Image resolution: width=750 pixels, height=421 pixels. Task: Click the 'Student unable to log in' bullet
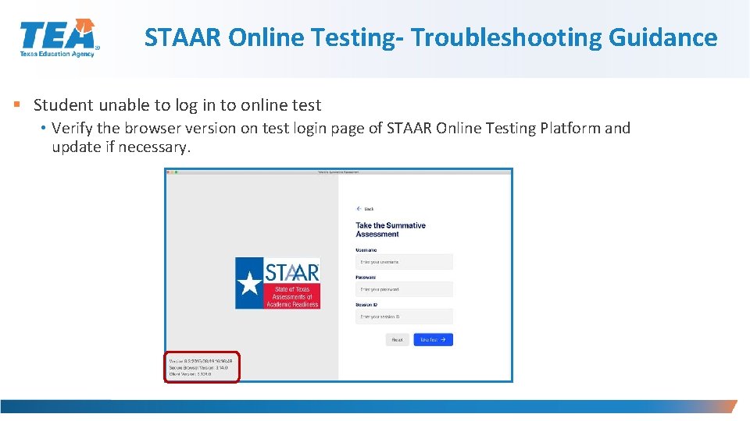point(177,105)
